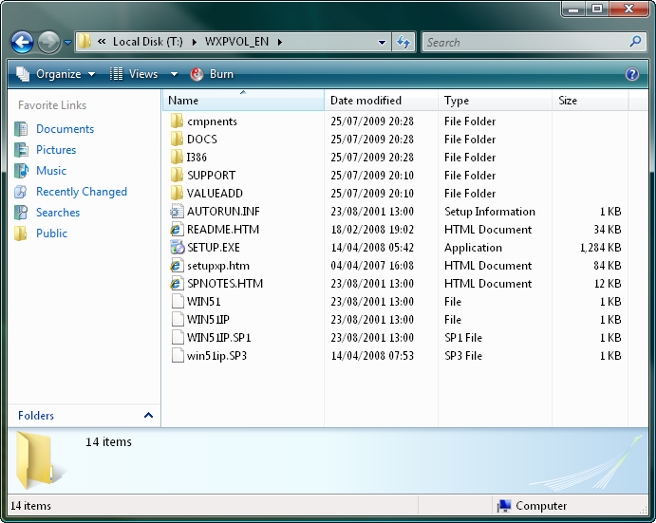Select the WIN51IP file icon
656x523 pixels.
click(x=178, y=319)
